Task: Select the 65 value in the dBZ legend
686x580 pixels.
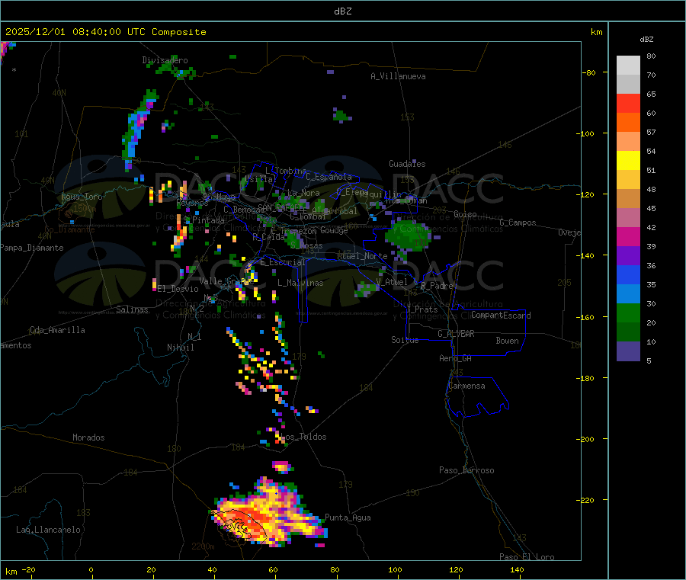Action: (651, 94)
